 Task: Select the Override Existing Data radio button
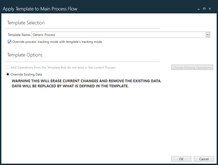coord(8,74)
